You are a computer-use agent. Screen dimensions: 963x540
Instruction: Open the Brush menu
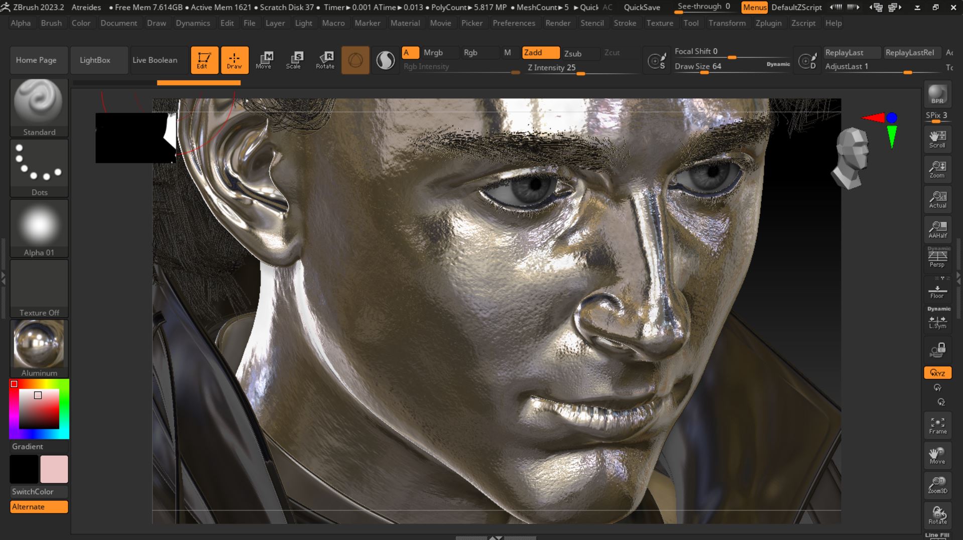(x=51, y=23)
